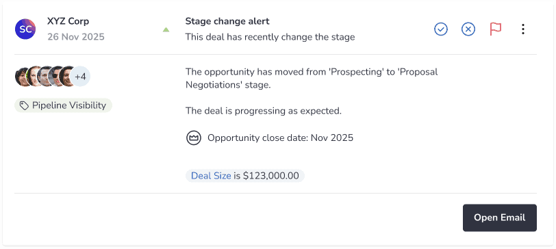Flag this alert with the red flag
Image resolution: width=556 pixels, height=249 pixels.
click(495, 29)
